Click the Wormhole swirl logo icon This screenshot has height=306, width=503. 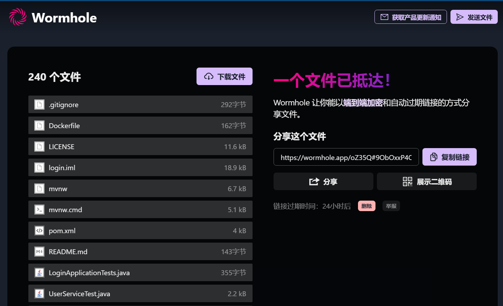(x=18, y=17)
